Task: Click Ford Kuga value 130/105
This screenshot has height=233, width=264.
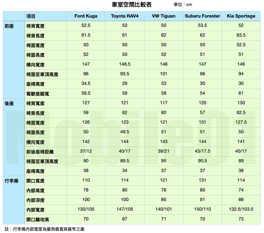Action: point(86,209)
